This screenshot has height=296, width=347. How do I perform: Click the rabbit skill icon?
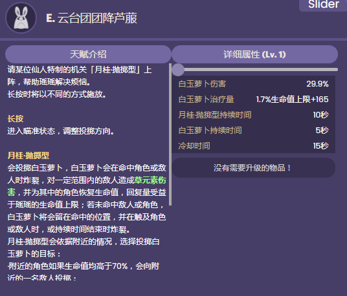click(21, 17)
